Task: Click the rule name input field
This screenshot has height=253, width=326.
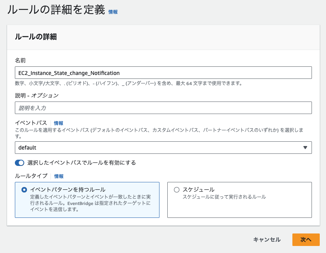Action: tap(163, 73)
